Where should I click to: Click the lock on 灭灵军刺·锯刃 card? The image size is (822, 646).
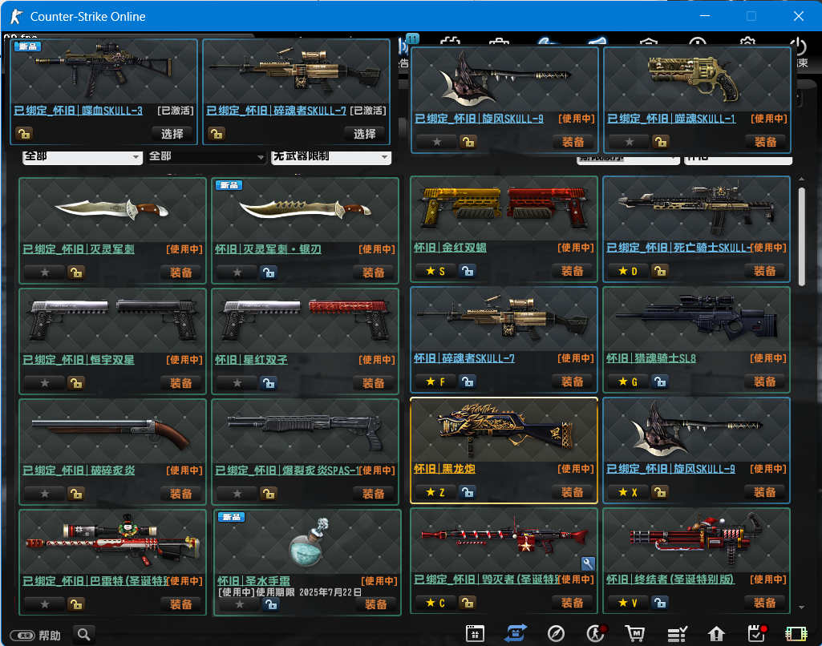269,273
